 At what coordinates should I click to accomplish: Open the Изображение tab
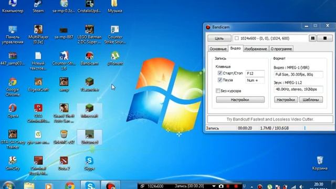pos(256,49)
